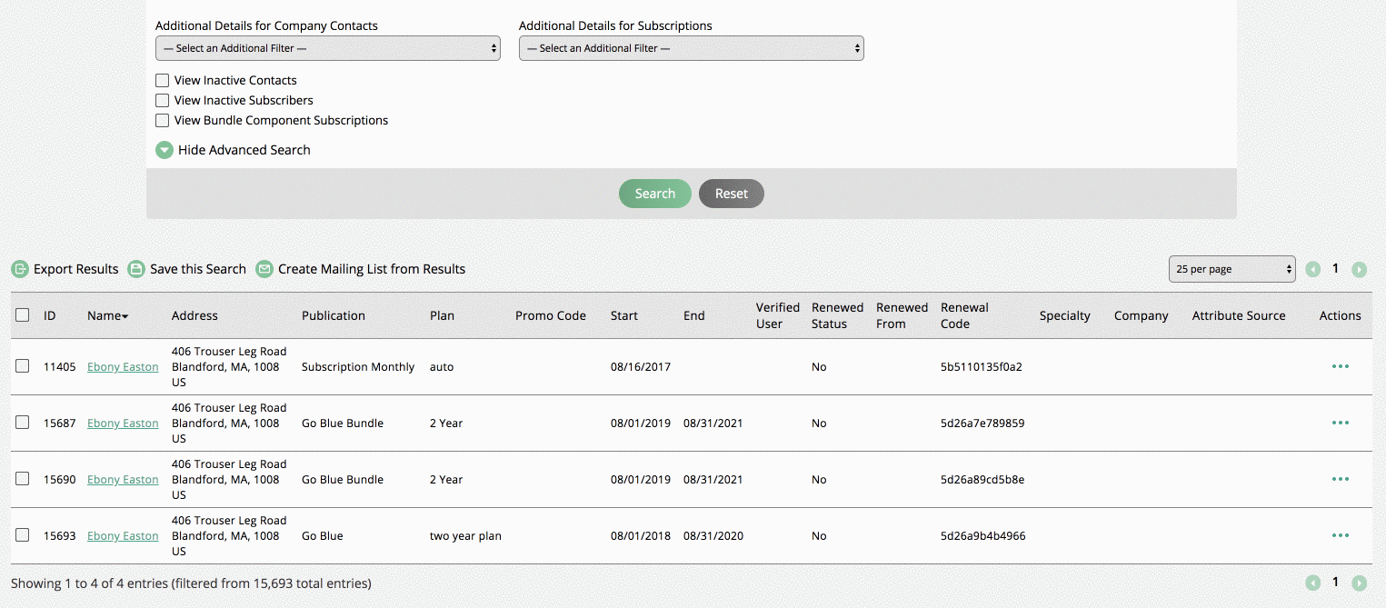Image resolution: width=1386 pixels, height=608 pixels.
Task: Click the next page arrow below the results
Action: pyautogui.click(x=1359, y=583)
